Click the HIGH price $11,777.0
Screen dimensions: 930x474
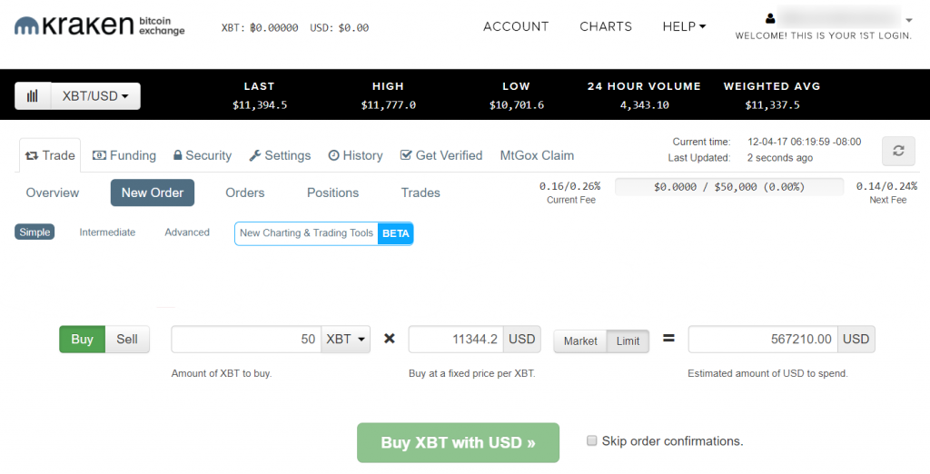pyautogui.click(x=388, y=105)
